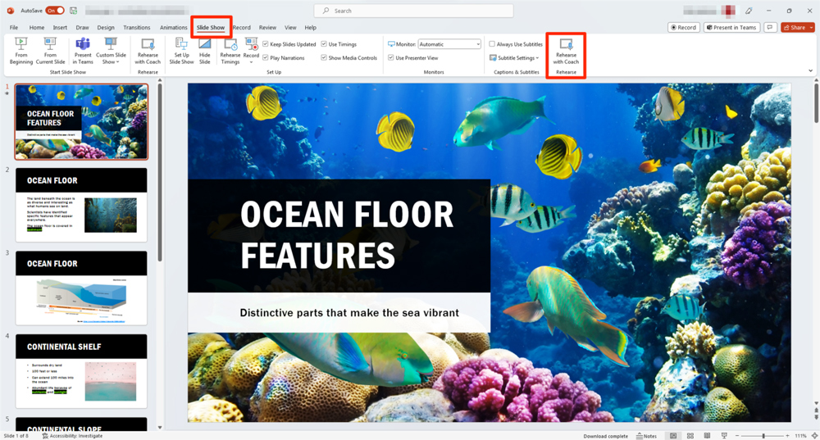Switch to the Transitions tab

pos(137,28)
